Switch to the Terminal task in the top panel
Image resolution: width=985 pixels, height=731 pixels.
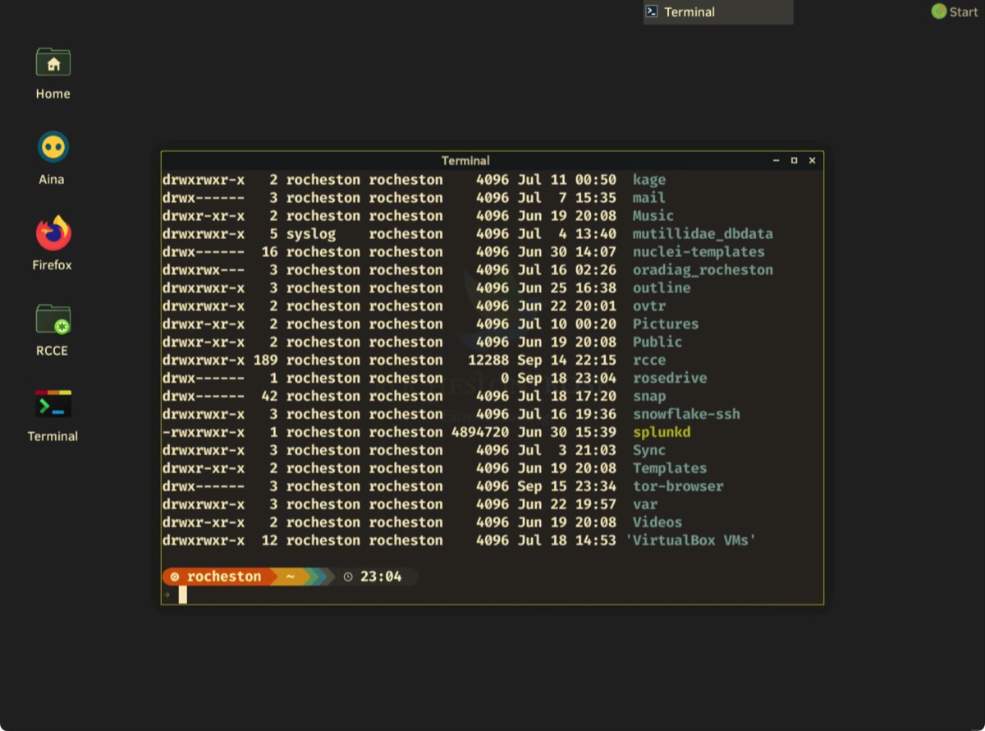717,11
